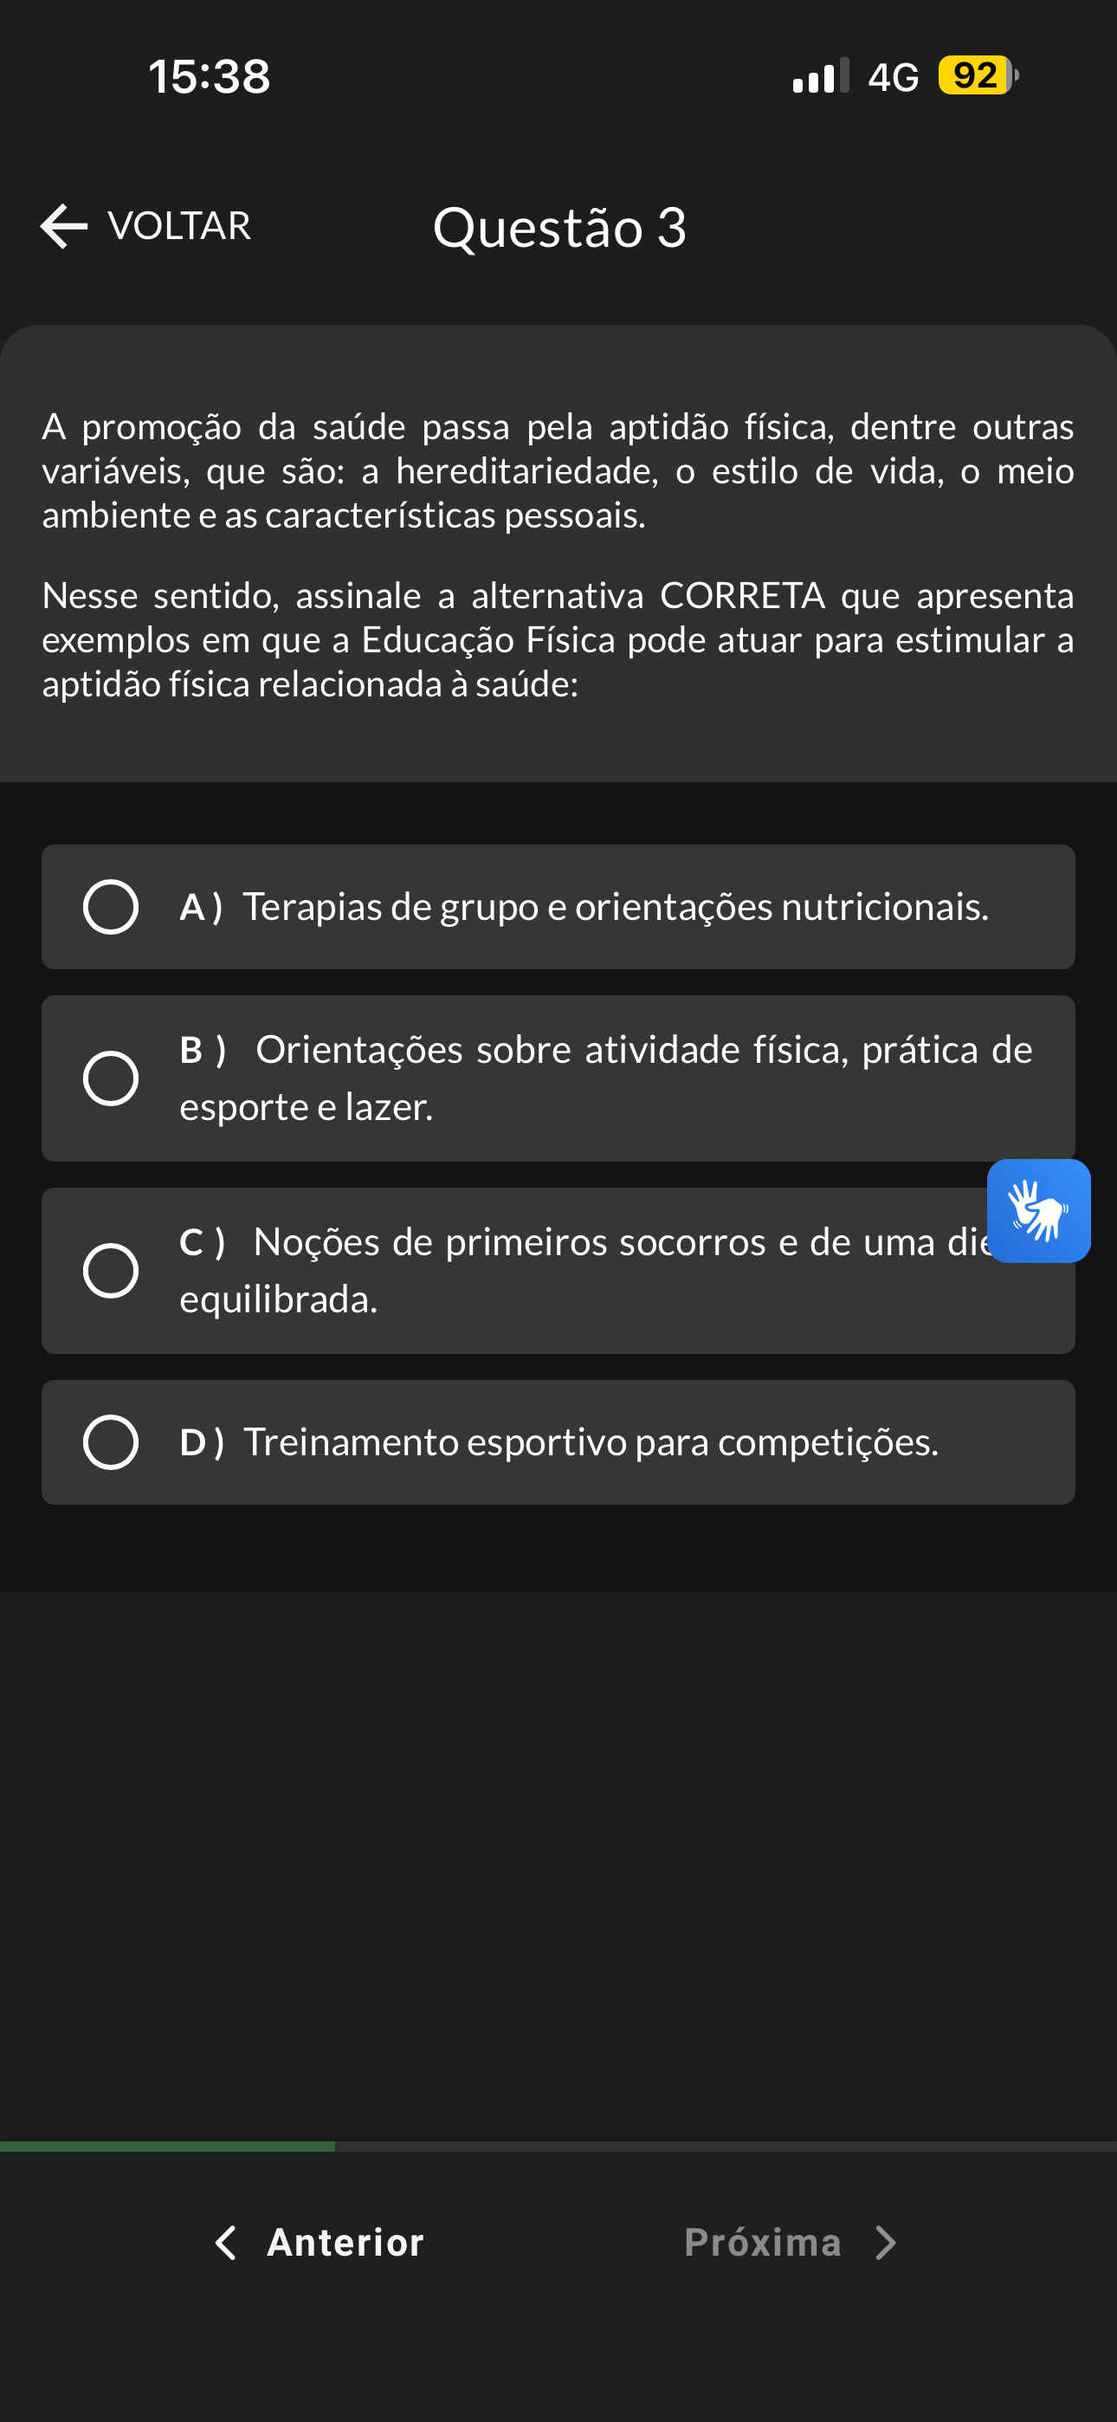Select radio button for option A

click(111, 907)
